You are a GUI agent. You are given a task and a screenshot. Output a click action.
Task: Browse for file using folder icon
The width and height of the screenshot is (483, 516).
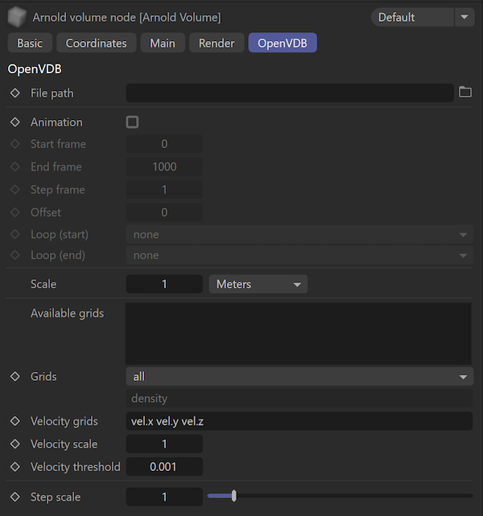465,93
